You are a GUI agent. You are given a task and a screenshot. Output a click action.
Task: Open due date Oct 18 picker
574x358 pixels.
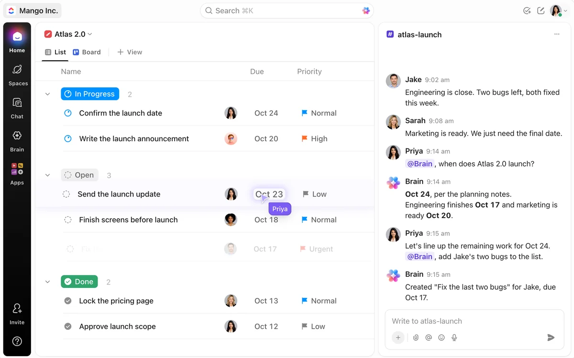coord(266,220)
